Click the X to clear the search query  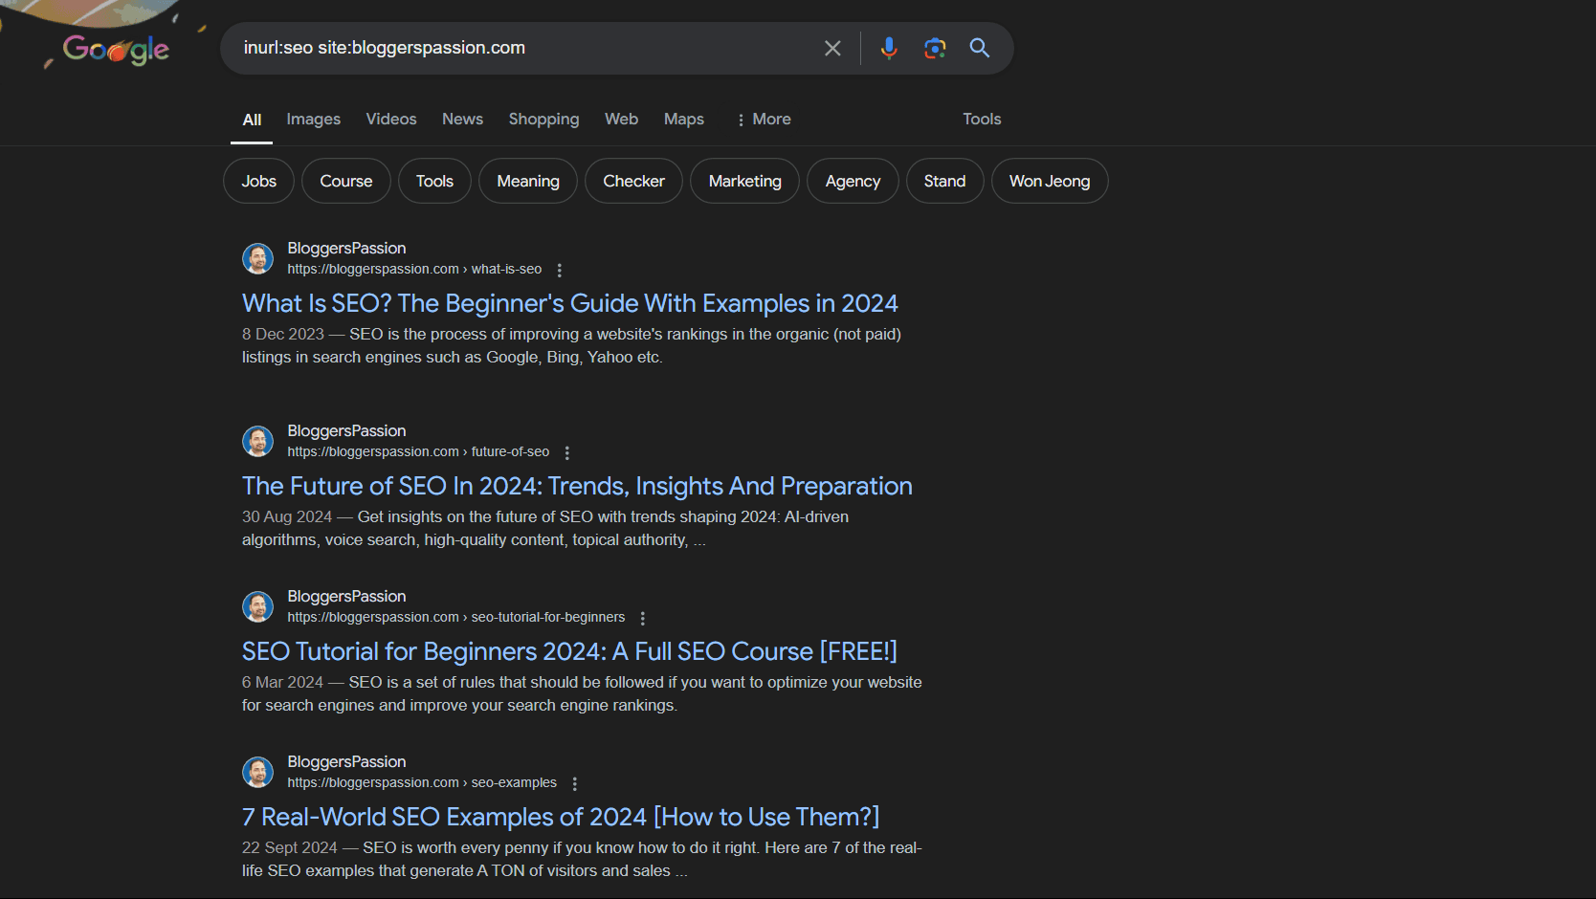[x=831, y=48]
